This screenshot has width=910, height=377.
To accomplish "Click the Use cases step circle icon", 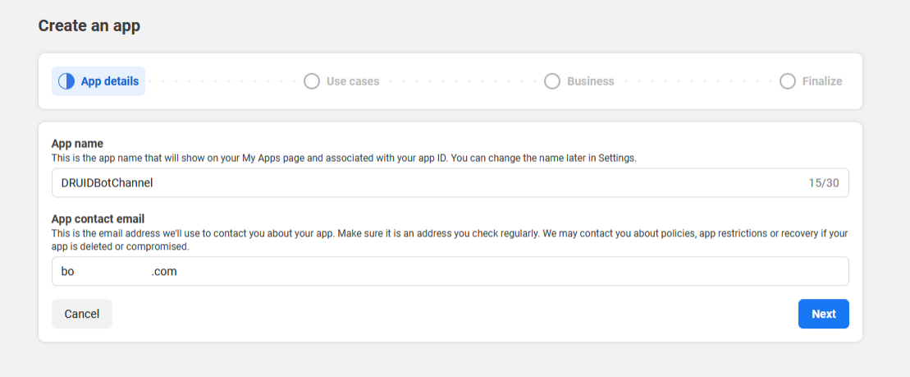I will click(x=312, y=81).
